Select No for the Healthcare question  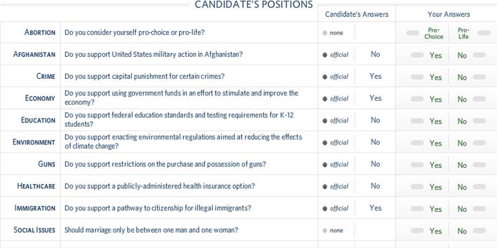coord(462,187)
